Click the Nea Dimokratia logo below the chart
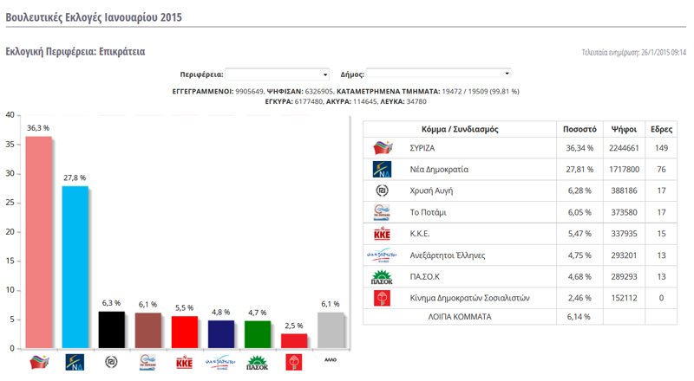Screen dimensions: 694x381 75,362
